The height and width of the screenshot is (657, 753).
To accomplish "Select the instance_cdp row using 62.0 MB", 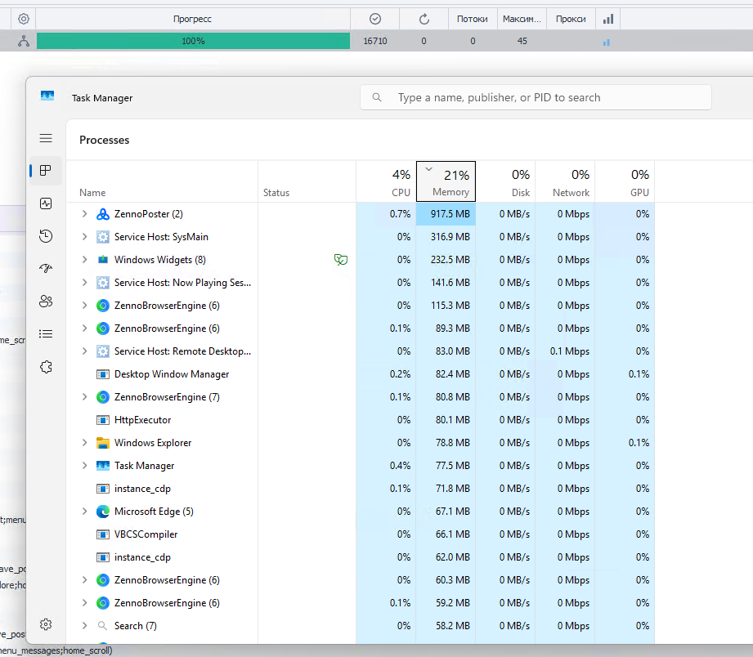I will (x=361, y=557).
